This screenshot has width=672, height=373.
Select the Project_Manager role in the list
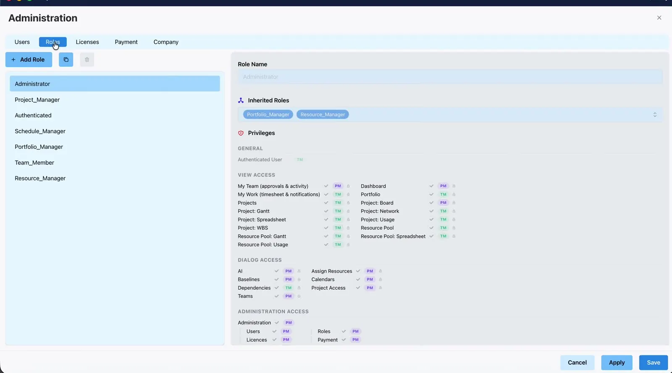click(x=115, y=100)
